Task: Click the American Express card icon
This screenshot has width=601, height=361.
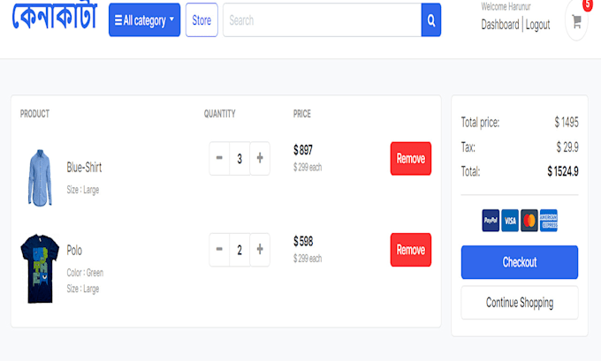Action: (x=549, y=221)
